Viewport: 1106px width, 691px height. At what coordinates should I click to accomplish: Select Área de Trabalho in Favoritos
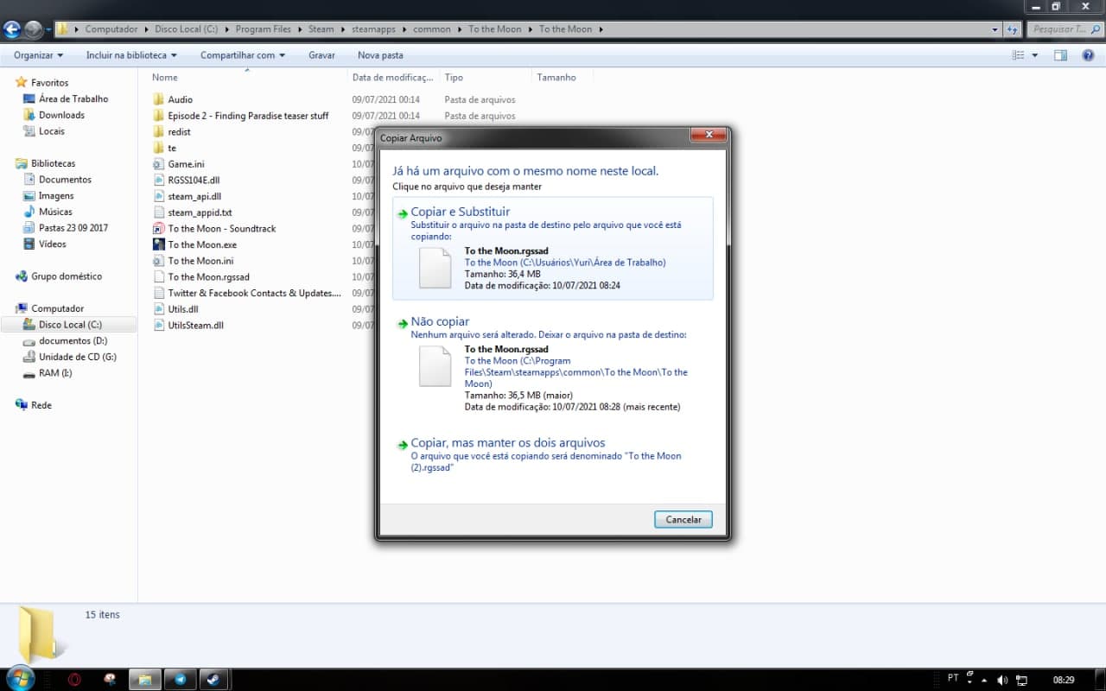[73, 99]
